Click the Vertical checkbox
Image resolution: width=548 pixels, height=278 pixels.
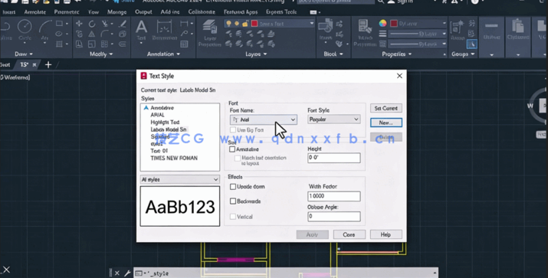pos(233,217)
